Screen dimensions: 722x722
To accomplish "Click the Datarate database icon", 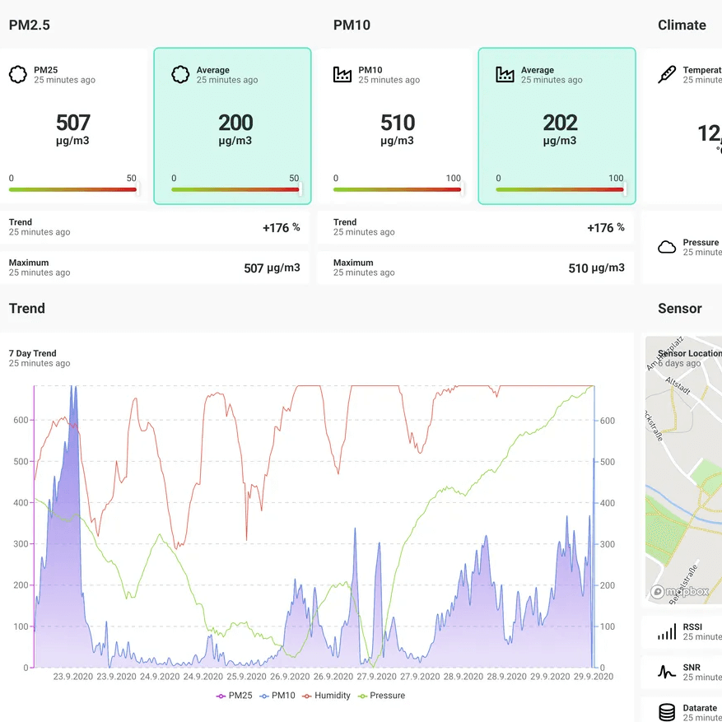I will click(x=667, y=712).
